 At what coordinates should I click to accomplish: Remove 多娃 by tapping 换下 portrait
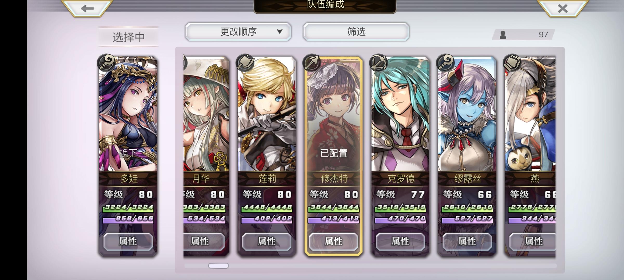coord(128,114)
